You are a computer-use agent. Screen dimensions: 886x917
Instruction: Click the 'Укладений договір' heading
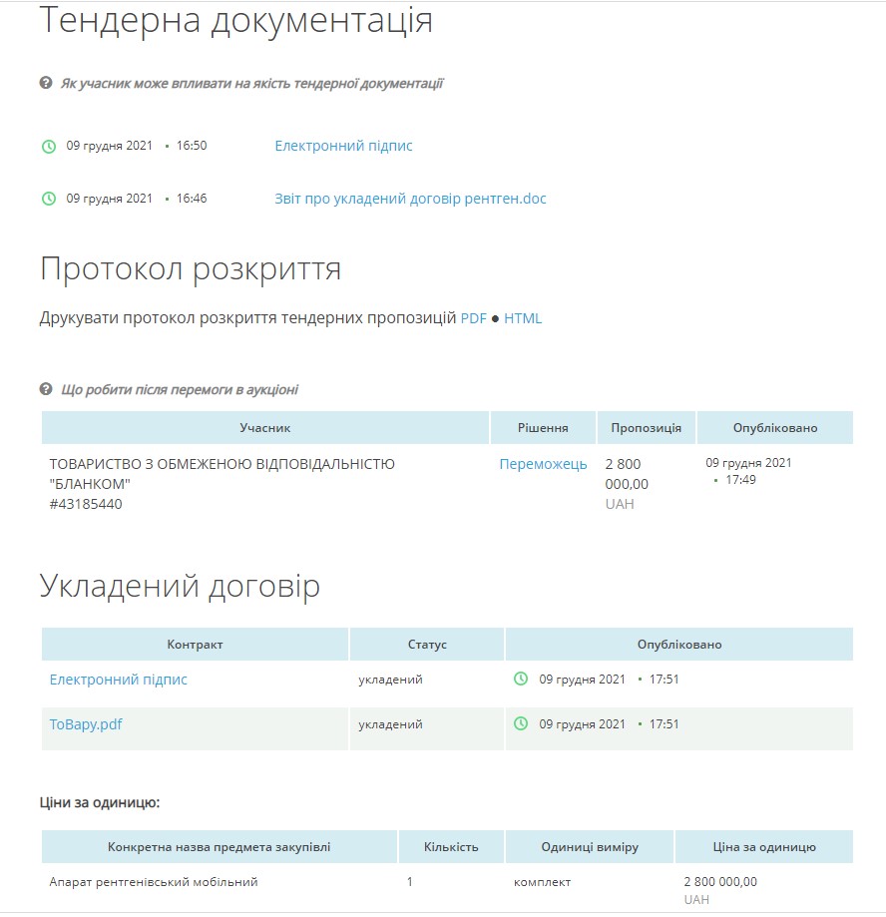(180, 586)
